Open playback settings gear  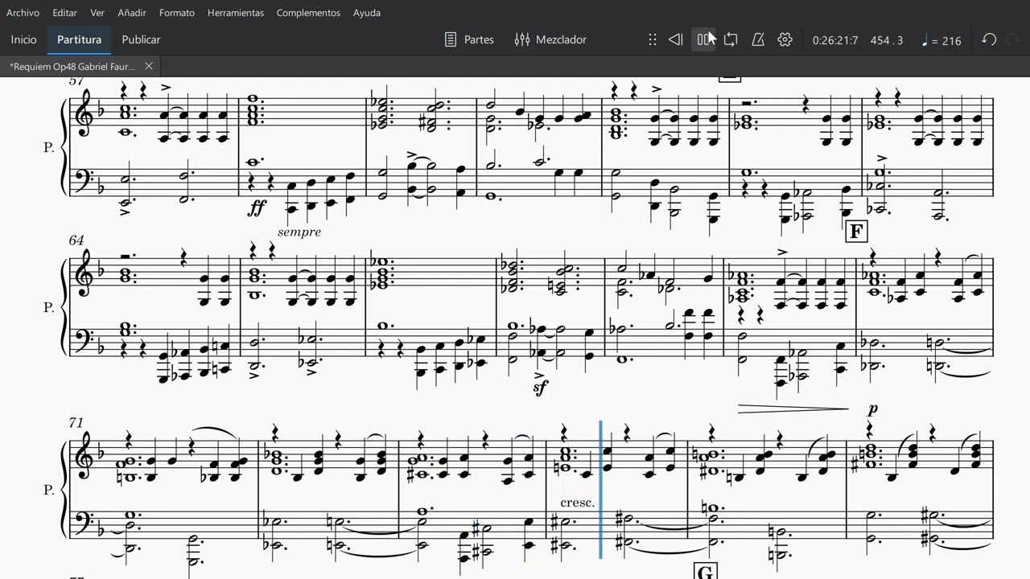(x=785, y=39)
